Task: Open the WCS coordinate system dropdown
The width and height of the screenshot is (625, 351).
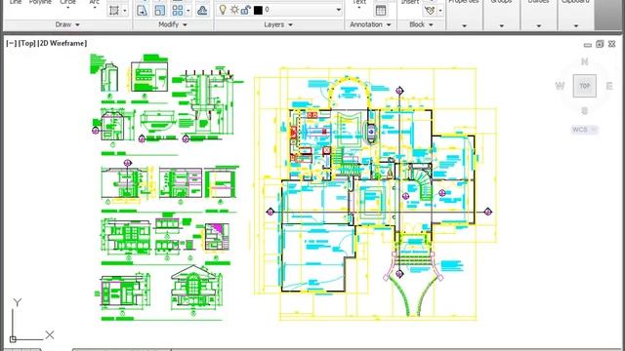Action: pyautogui.click(x=584, y=130)
